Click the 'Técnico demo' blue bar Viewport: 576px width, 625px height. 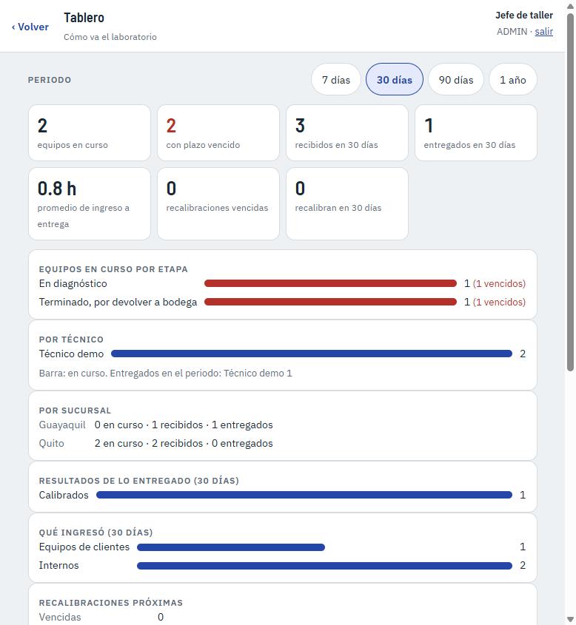pos(312,354)
